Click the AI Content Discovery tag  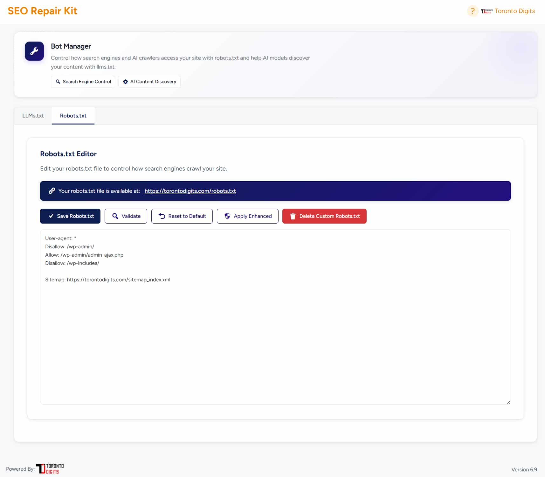coord(149,82)
